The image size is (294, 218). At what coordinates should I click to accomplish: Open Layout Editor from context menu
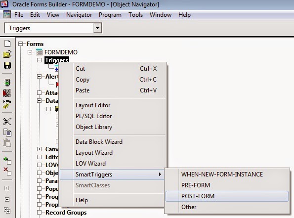(113, 105)
